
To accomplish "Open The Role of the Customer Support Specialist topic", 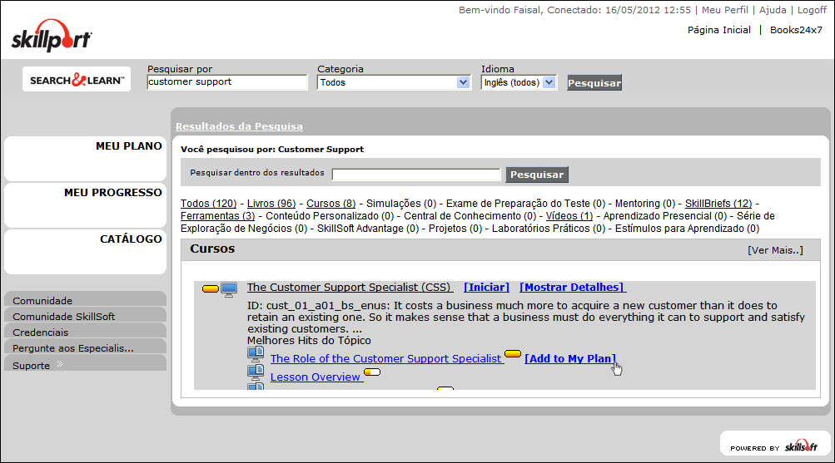I will (x=385, y=359).
